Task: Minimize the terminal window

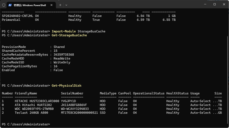Action: click(205, 4)
